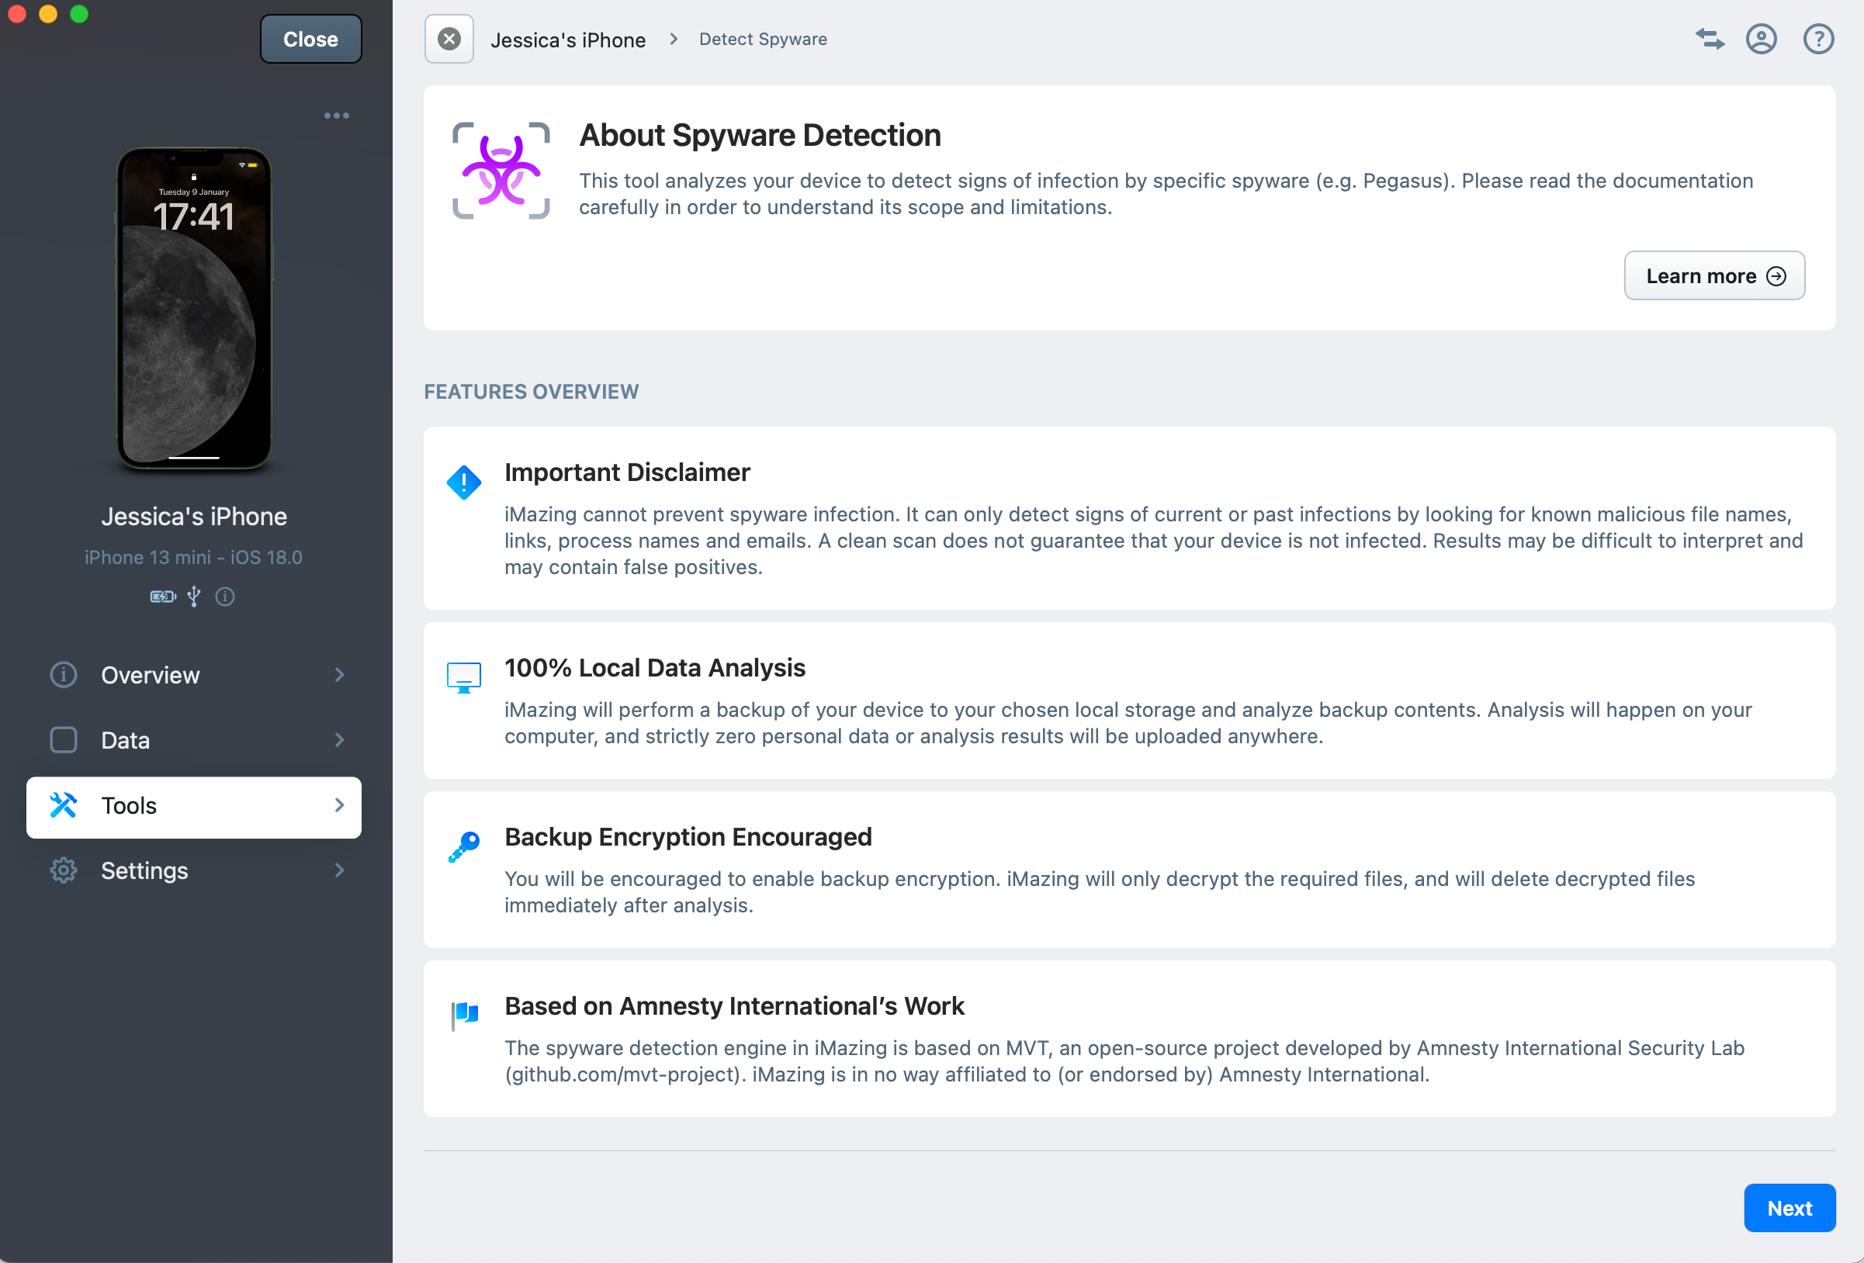Image resolution: width=1864 pixels, height=1263 pixels.
Task: Select Tools in the sidebar
Action: (x=194, y=808)
